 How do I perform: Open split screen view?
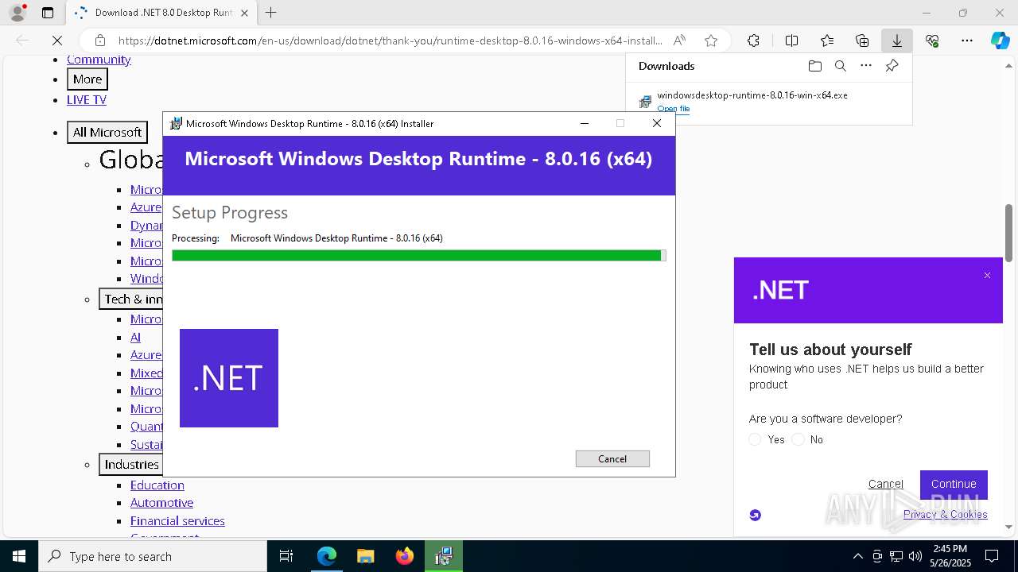click(x=791, y=41)
